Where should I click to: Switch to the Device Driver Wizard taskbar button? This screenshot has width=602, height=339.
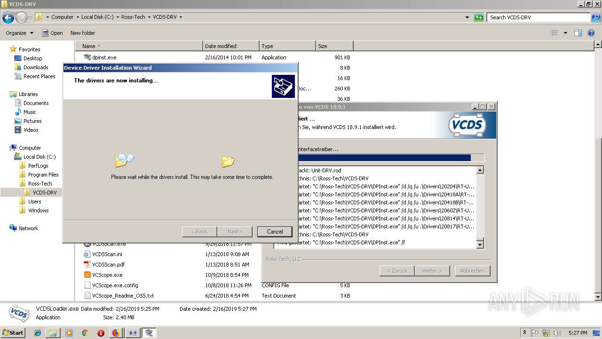point(149,333)
